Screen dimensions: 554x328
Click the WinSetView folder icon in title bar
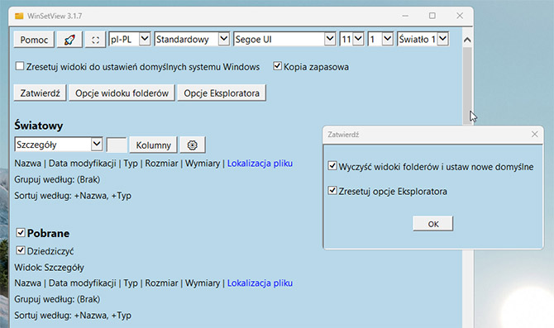[x=19, y=16]
